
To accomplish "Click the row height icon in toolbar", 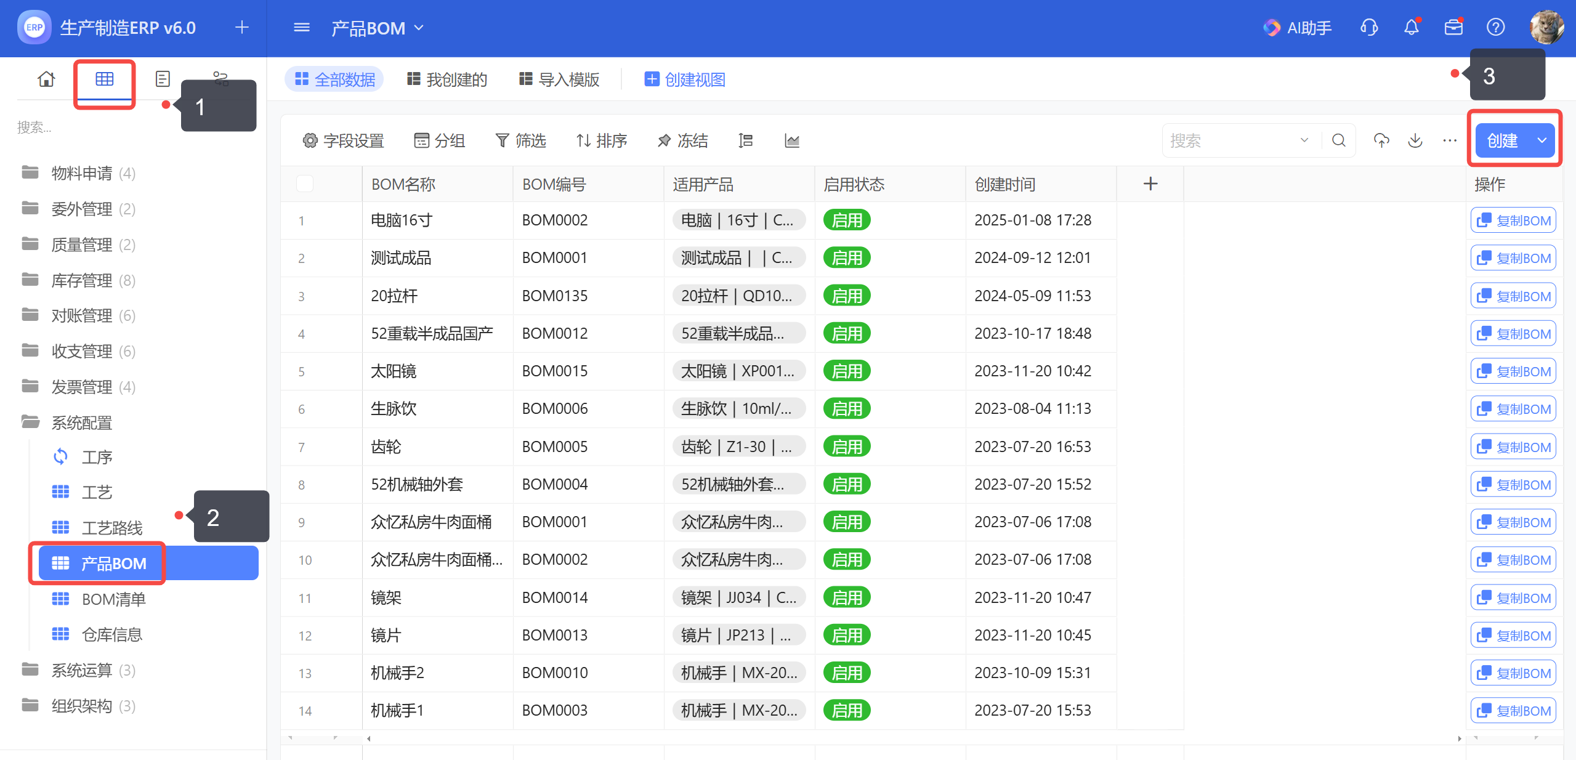I will (x=746, y=141).
